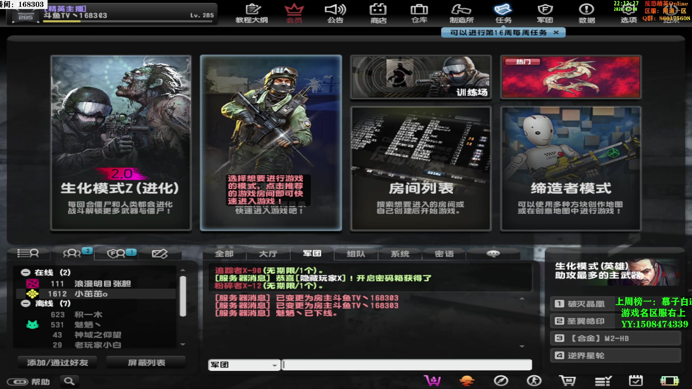The height and width of the screenshot is (389, 692).
Task: Click friends list scroll down arrow
Action: 183,345
